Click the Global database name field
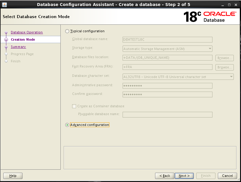241x182 pixels. pos(167,39)
